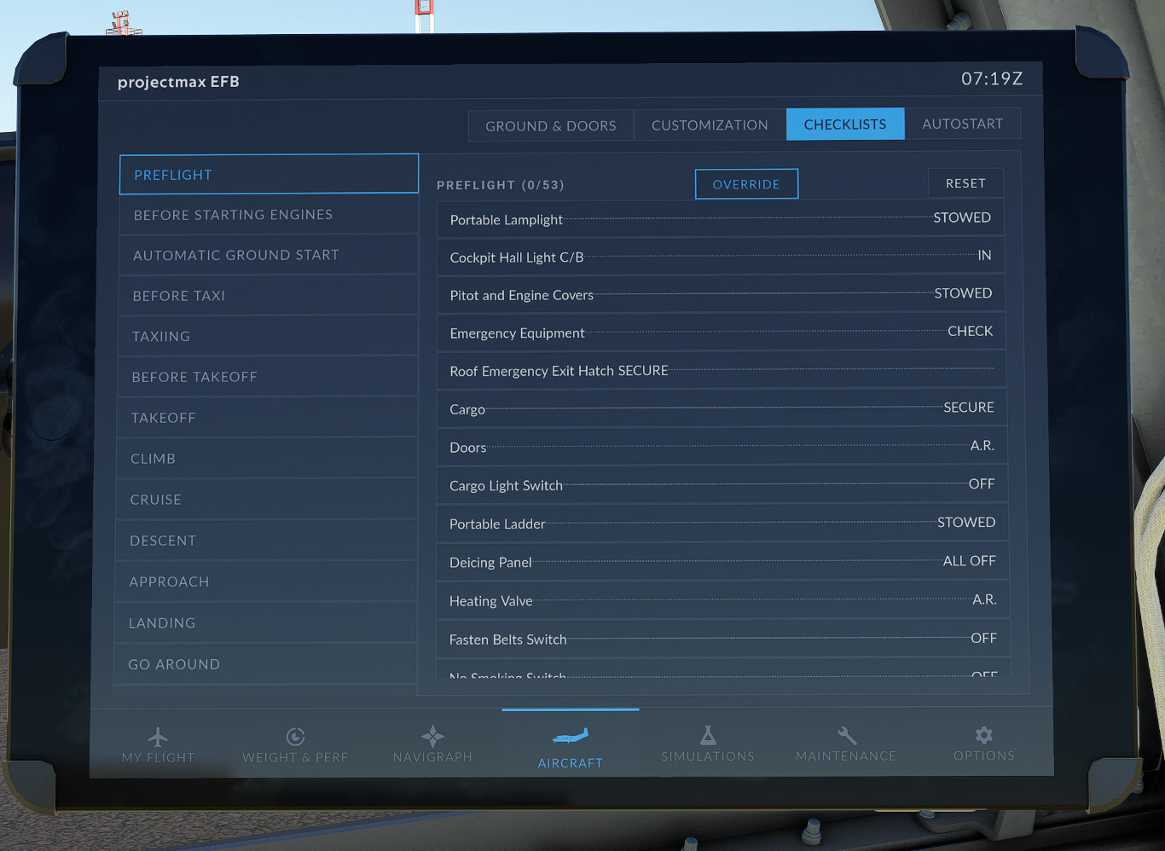Screen dimensions: 1165x851
Task: Select the Aircraft plane icon
Action: click(x=571, y=735)
